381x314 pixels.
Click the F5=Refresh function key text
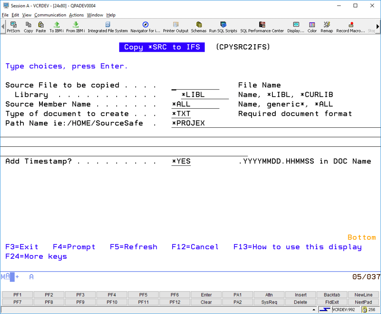click(x=134, y=247)
